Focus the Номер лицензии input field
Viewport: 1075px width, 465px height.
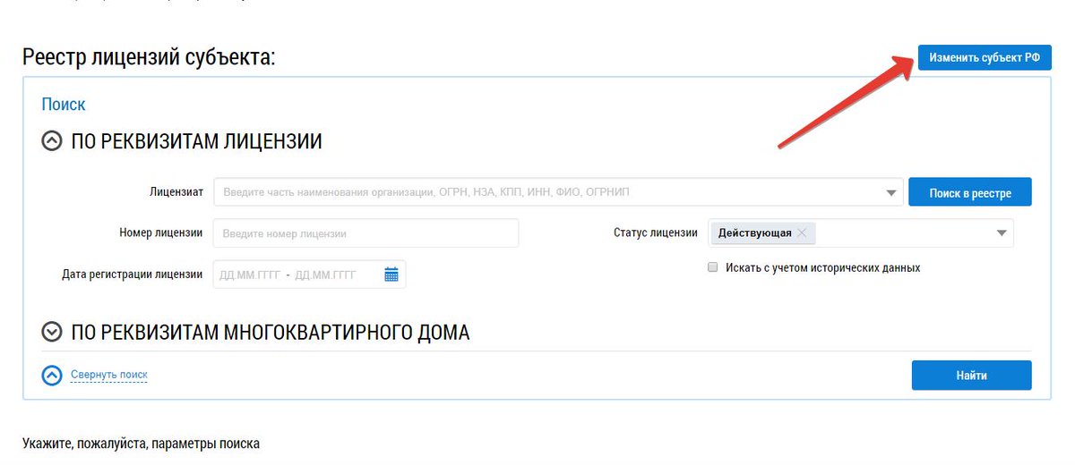[366, 233]
